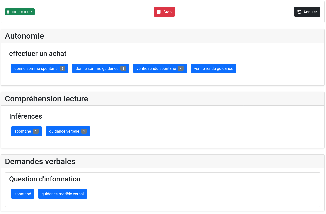Click the vérifie rendu guidance button
The height and width of the screenshot is (214, 326).
(x=214, y=68)
